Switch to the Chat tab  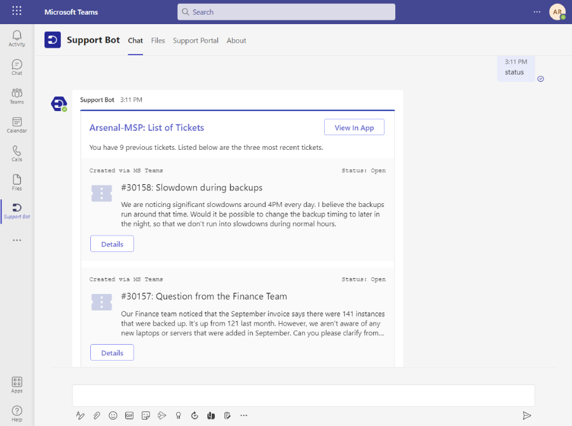pos(135,41)
